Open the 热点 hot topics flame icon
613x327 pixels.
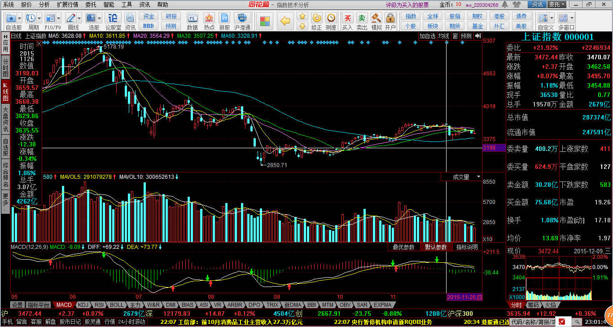(x=209, y=18)
